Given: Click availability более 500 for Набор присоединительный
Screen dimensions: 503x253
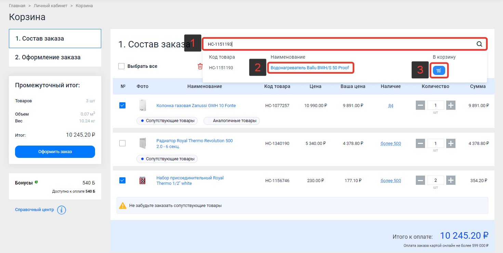Looking at the screenshot, I should (391, 181).
